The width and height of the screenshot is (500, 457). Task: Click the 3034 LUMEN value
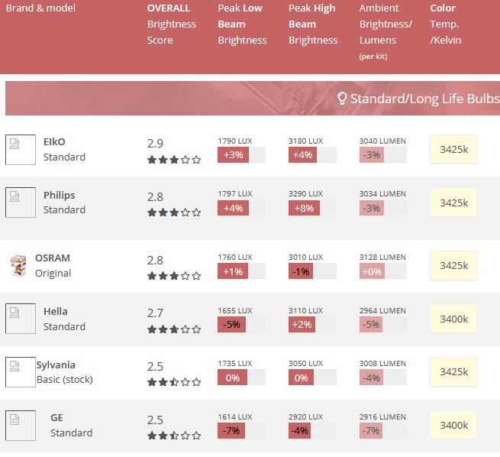click(x=382, y=193)
